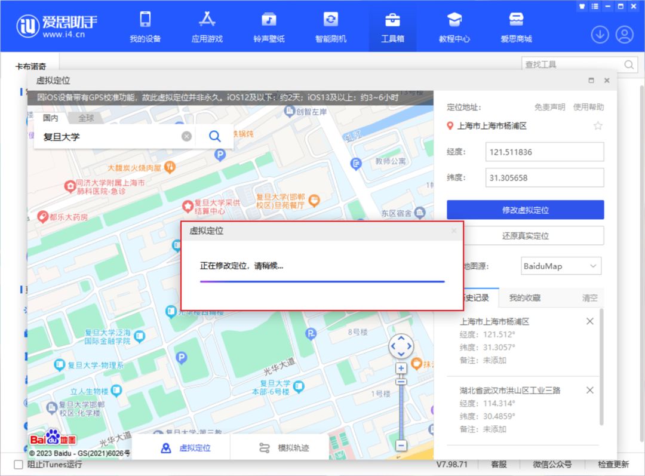
Task: Click the 经度 longitude input field
Action: [545, 152]
